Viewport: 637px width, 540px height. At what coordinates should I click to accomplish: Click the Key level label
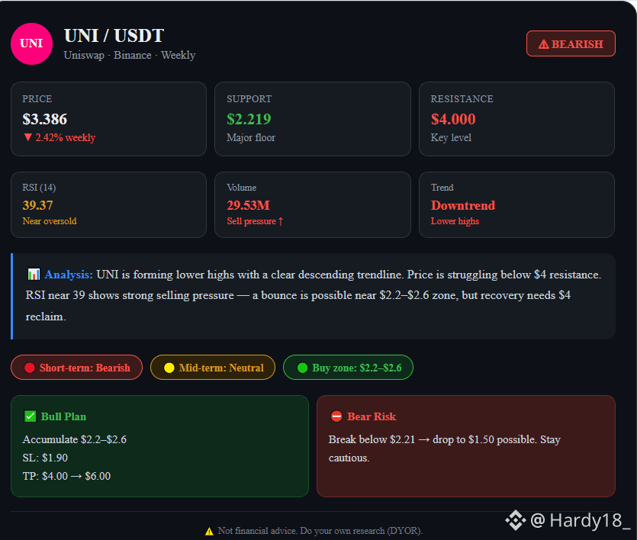(451, 137)
